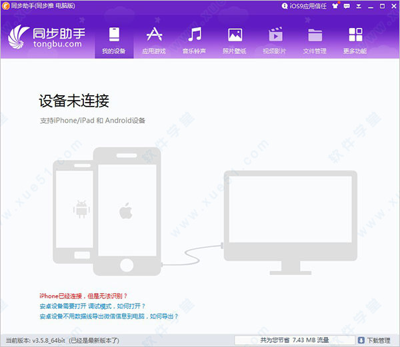Click the download manager arrow icon

[x=361, y=340]
